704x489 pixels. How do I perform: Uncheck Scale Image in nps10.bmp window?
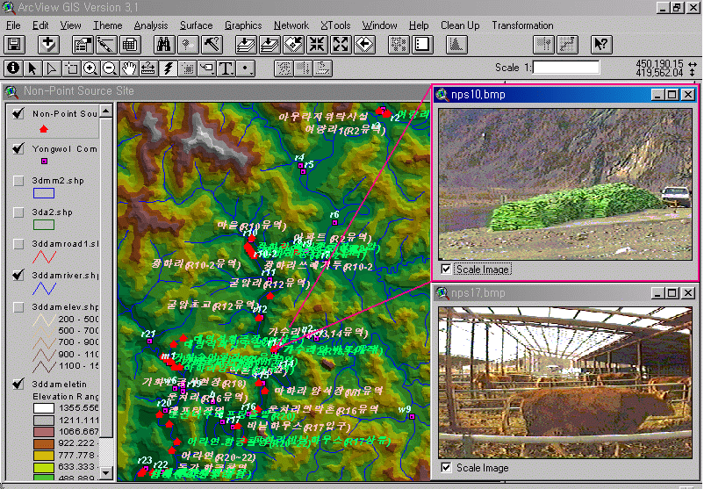click(446, 269)
